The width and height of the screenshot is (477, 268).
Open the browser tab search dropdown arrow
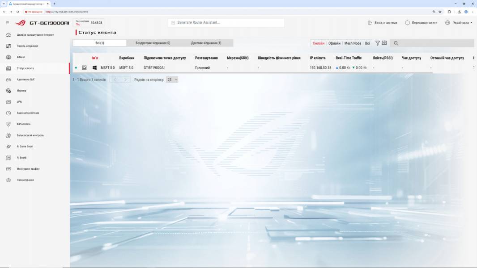click(x=4, y=4)
